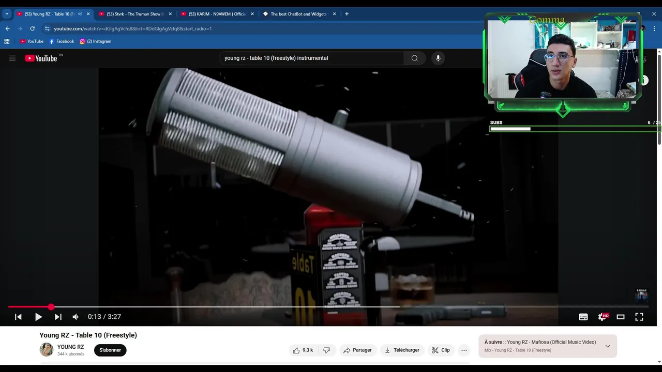Click the tab audio-playing speaker indicator

[x=80, y=14]
